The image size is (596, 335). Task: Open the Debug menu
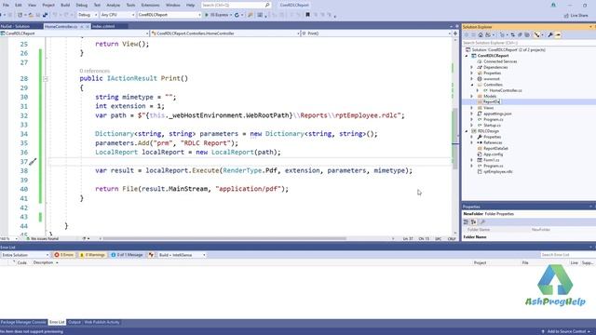pyautogui.click(x=81, y=5)
